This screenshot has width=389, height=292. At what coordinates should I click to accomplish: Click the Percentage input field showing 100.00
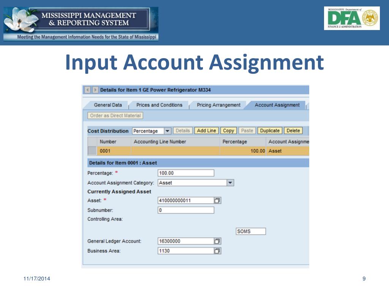(186, 173)
